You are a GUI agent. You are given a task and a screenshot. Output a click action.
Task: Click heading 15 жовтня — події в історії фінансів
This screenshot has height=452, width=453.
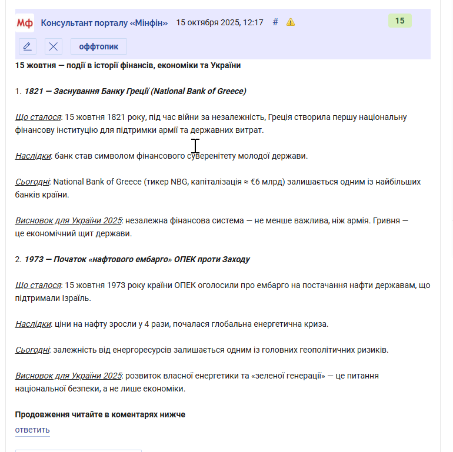(x=128, y=65)
